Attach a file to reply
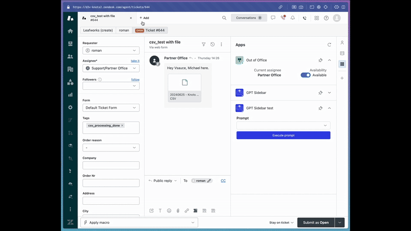Screen dimensions: 411x231 tap(178, 210)
